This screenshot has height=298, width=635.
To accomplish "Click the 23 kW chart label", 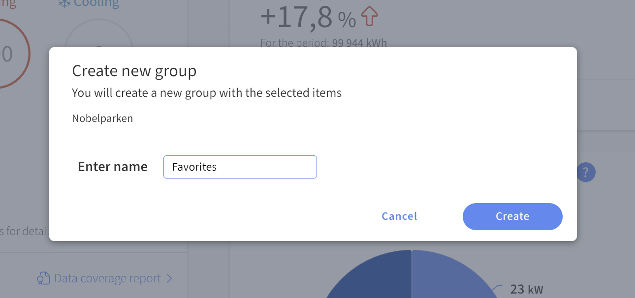I will [527, 289].
